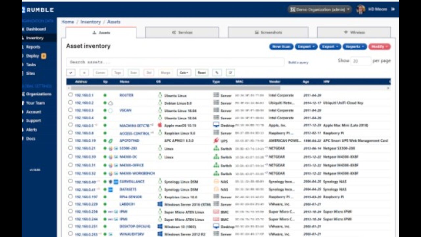The image size is (421, 237).
Task: Click the UPS type icon in the APC row
Action: [x=216, y=140]
